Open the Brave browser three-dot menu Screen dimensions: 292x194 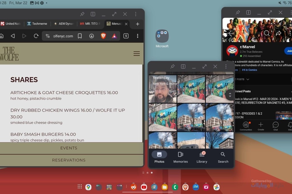pos(137,36)
